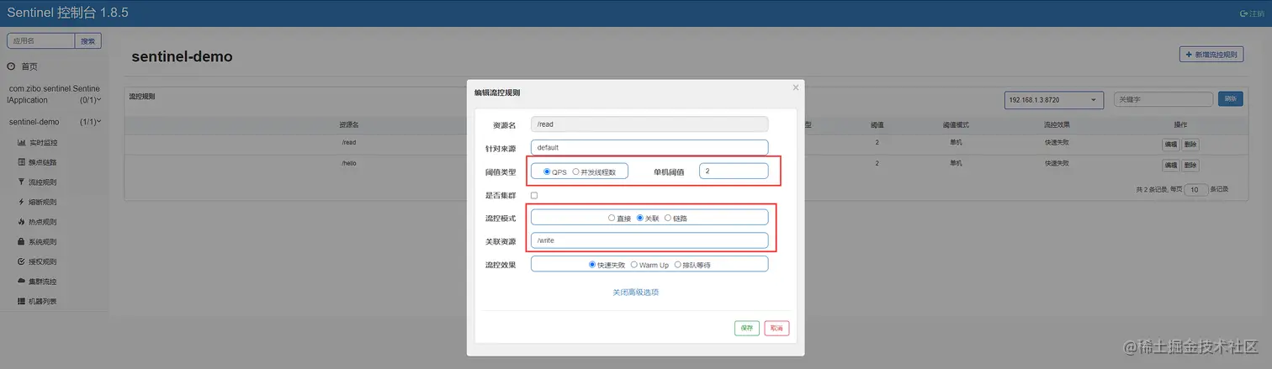Screen dimensions: 1272x369
Task: Open 实时监控 real-time monitoring menu item
Action: 38,143
